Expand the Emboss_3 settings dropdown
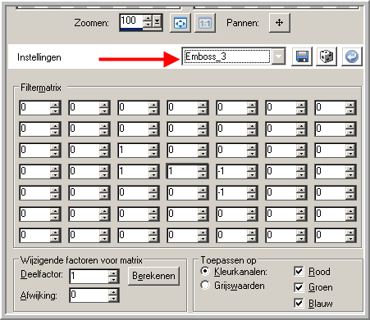The image size is (370, 320). pos(278,56)
